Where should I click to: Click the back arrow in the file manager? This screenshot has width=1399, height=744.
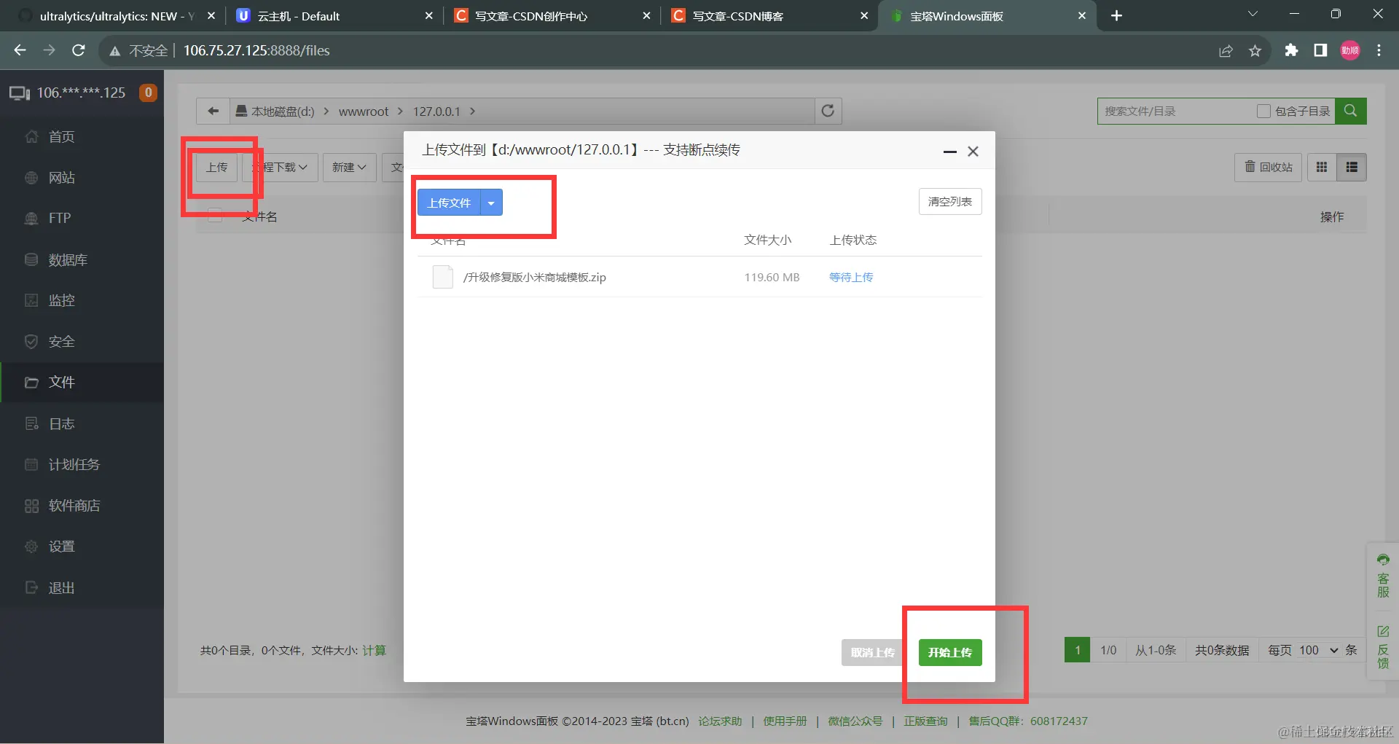point(213,111)
